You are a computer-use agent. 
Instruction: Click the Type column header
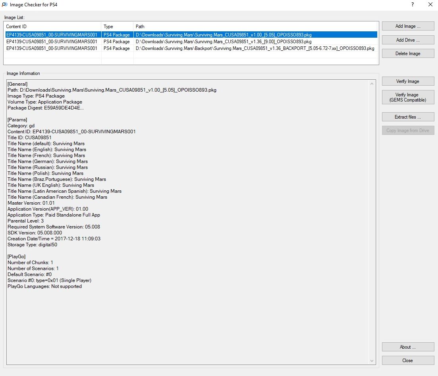coord(117,27)
